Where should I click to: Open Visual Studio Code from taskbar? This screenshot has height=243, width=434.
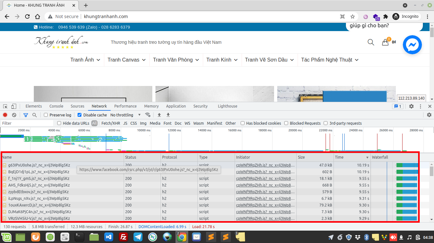pos(108,237)
